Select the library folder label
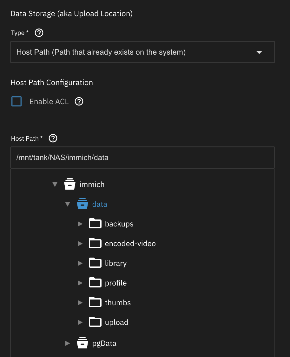 [116, 263]
